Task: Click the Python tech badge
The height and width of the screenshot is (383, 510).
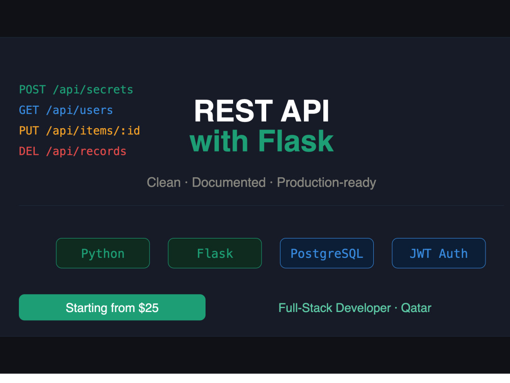Action: (103, 253)
